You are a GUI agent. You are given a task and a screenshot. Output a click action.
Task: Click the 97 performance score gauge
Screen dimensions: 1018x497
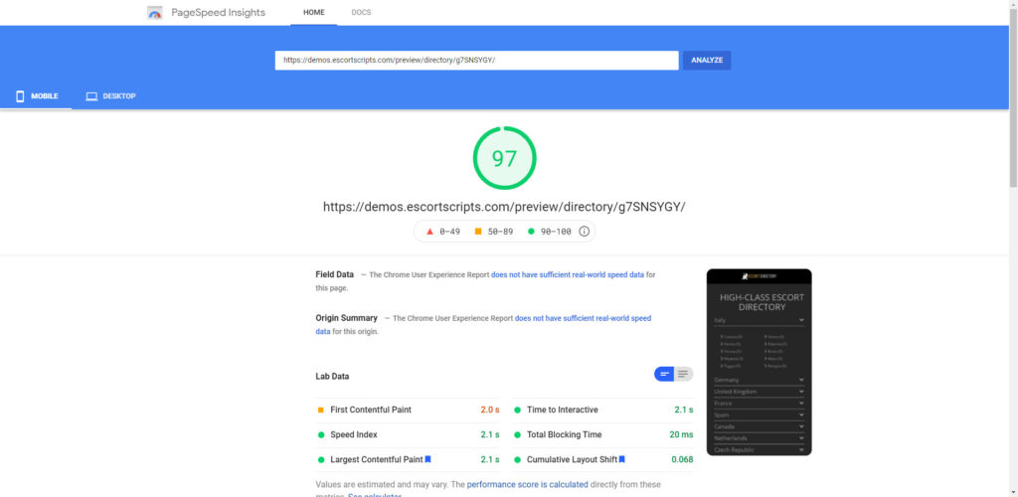(x=504, y=158)
